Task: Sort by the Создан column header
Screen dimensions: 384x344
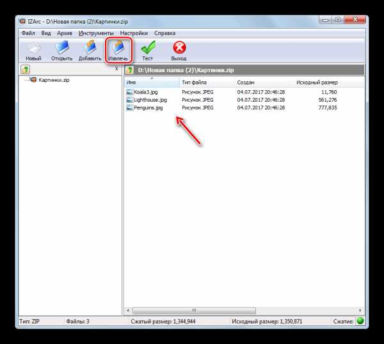Action: tap(263, 82)
